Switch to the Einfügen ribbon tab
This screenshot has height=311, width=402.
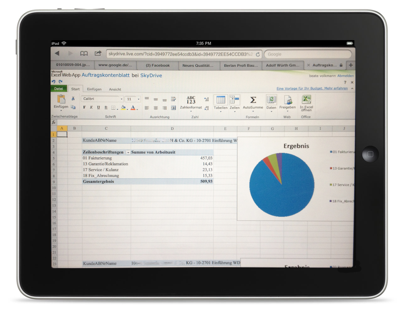(94, 89)
